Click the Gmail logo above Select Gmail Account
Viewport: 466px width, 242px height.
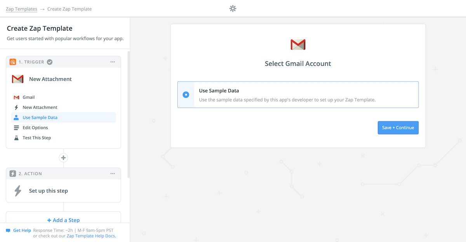[297, 44]
